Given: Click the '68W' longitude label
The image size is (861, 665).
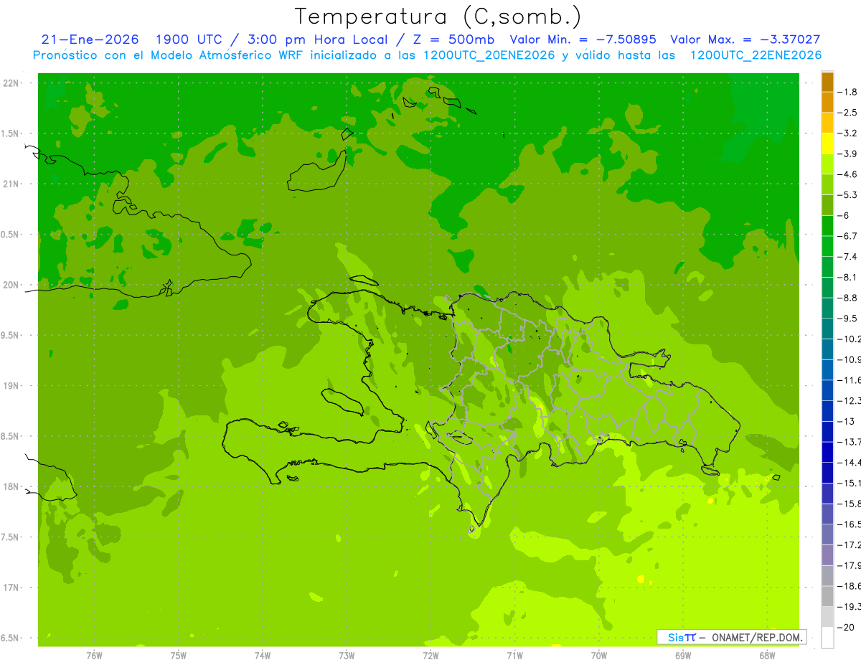Looking at the screenshot, I should pyautogui.click(x=767, y=655).
